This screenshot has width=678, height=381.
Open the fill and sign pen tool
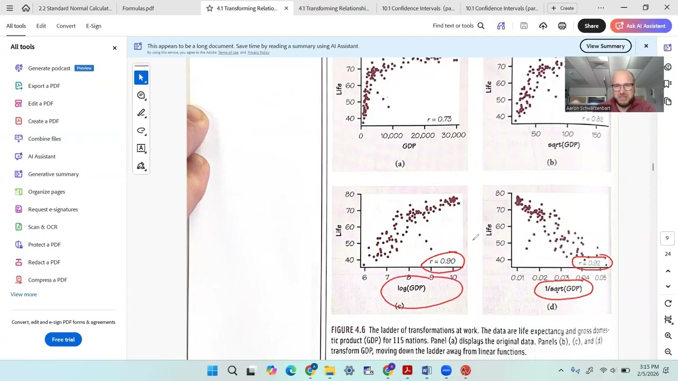(141, 166)
